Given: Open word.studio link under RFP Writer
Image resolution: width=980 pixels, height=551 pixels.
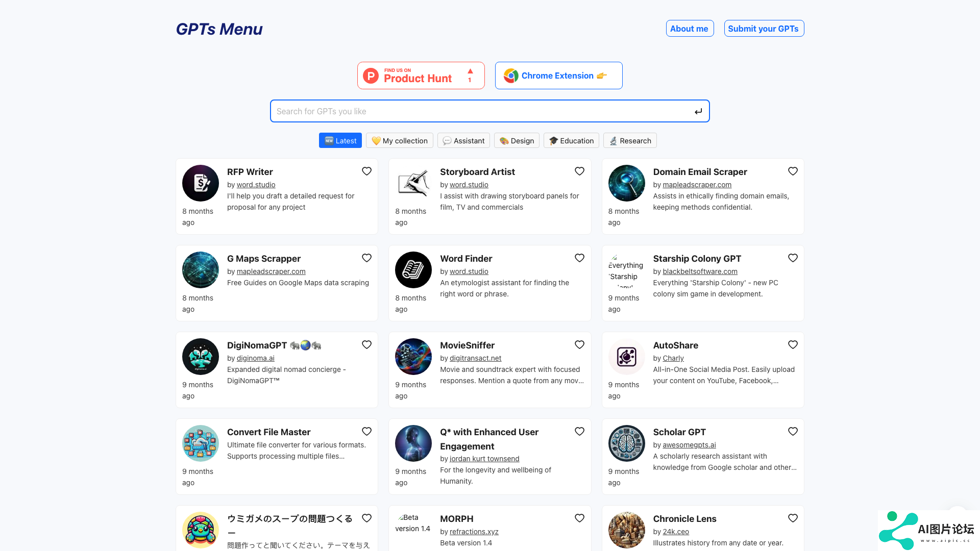Looking at the screenshot, I should click(x=256, y=185).
